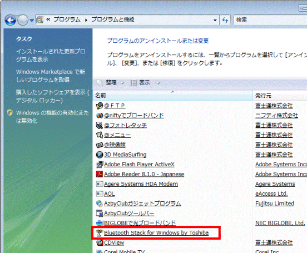This screenshot has width=307, height=253.
Task: Select BIGLOBEで光ブロードバンド entry
Action: pyautogui.click(x=140, y=223)
